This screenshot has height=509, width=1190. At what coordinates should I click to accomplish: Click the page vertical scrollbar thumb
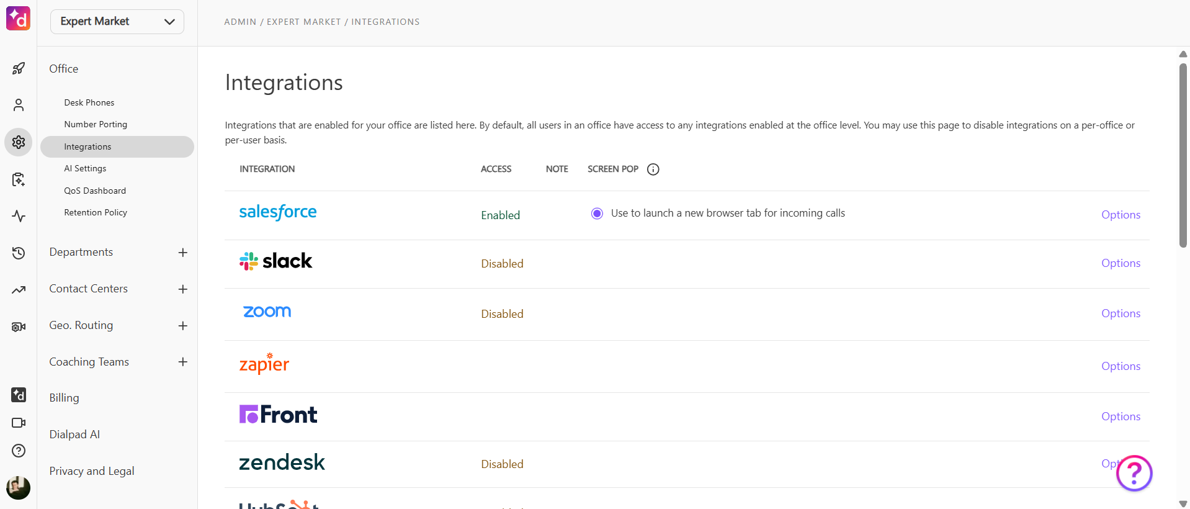click(x=1183, y=155)
